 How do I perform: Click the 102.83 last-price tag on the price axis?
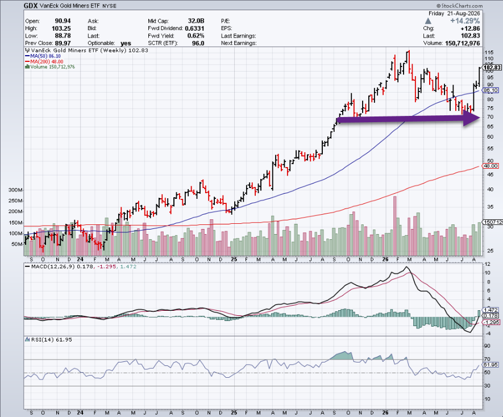click(492, 68)
